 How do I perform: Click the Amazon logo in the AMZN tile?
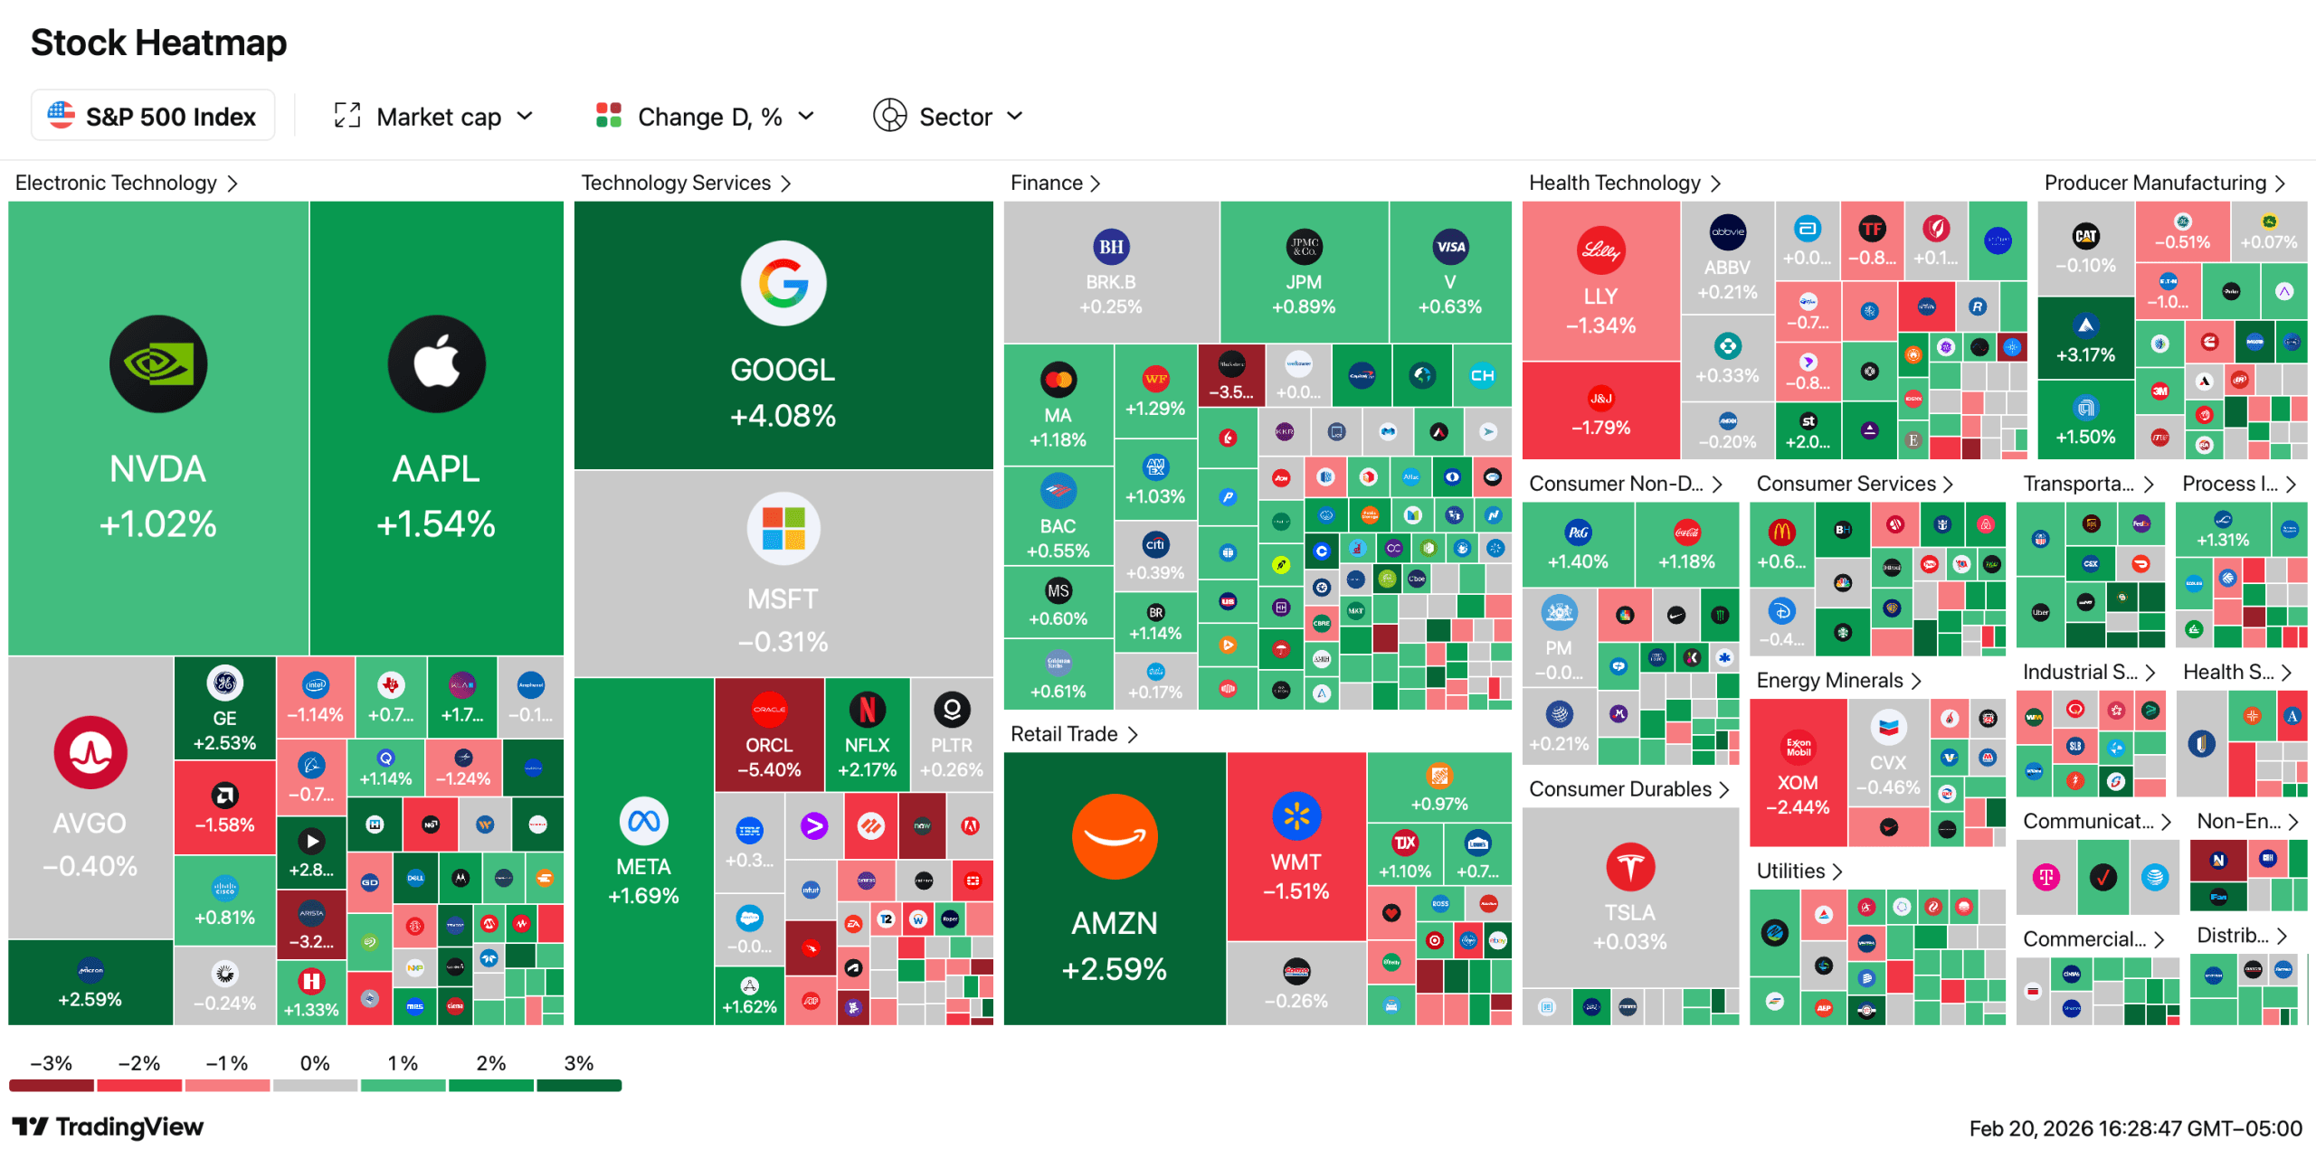tap(1114, 836)
